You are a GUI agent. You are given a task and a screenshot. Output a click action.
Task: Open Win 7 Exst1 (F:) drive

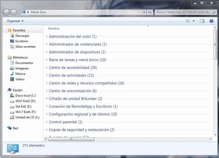coord(26,112)
